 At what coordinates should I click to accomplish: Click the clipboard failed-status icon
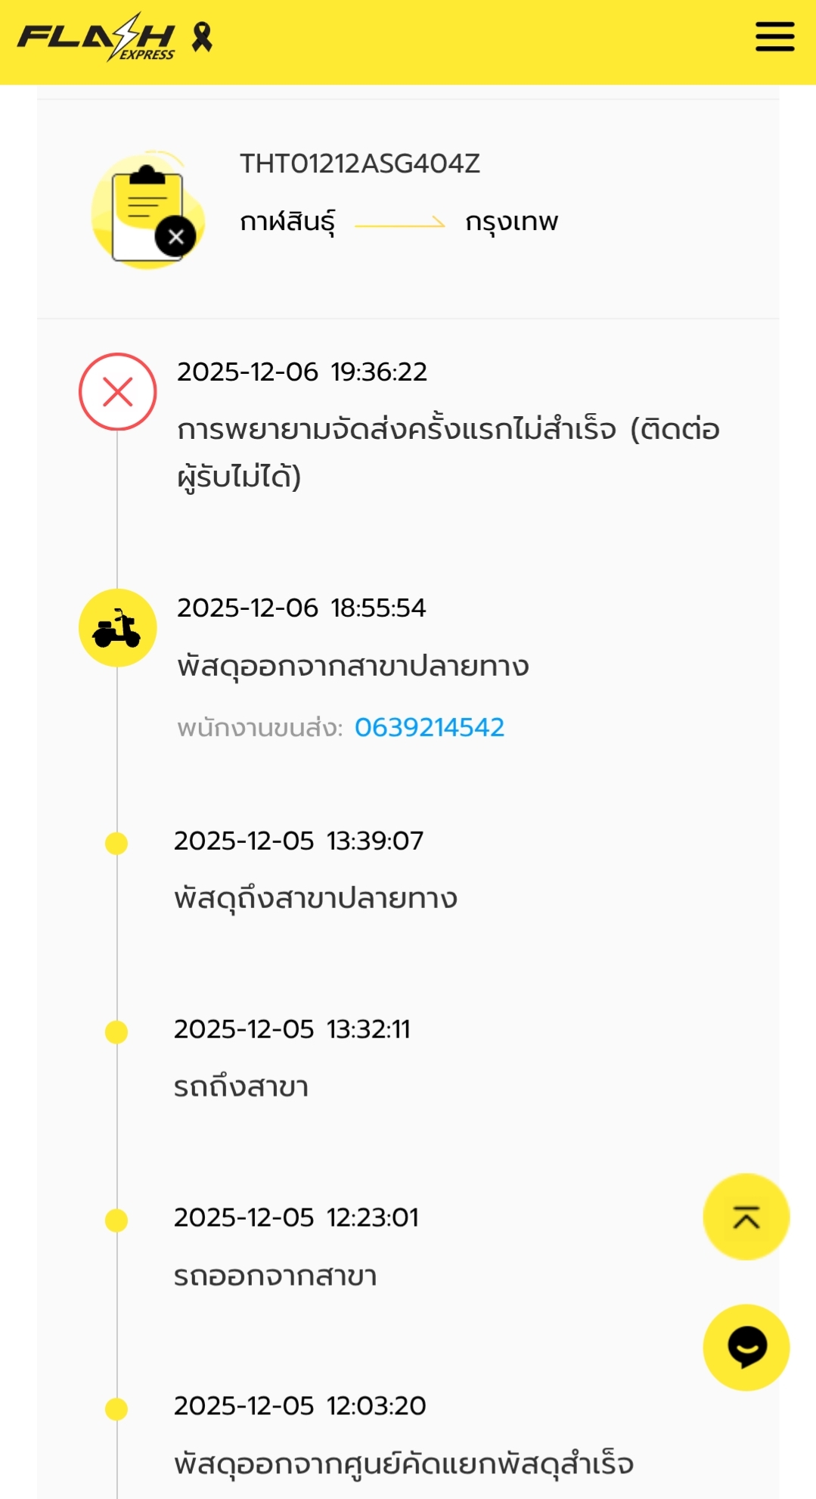(148, 213)
